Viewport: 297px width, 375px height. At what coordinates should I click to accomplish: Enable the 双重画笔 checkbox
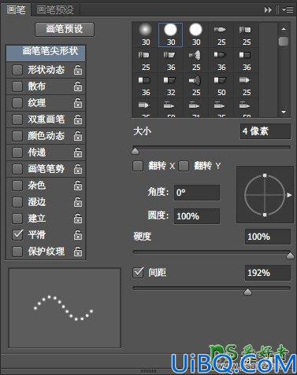[17, 119]
